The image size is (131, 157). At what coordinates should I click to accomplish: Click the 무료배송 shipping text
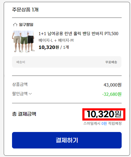tap(111, 62)
